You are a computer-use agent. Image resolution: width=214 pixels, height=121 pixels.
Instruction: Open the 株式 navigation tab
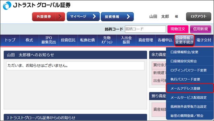29,40
